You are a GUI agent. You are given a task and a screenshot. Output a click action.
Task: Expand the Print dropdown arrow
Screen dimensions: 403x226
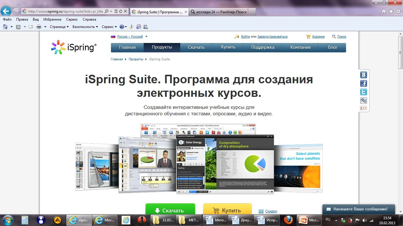45,27
